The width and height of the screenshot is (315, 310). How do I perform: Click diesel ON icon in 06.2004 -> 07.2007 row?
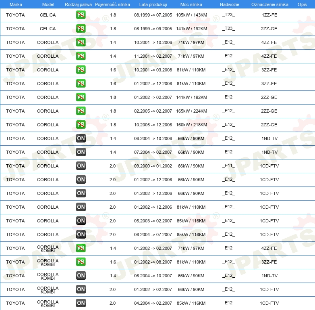[x=81, y=234]
